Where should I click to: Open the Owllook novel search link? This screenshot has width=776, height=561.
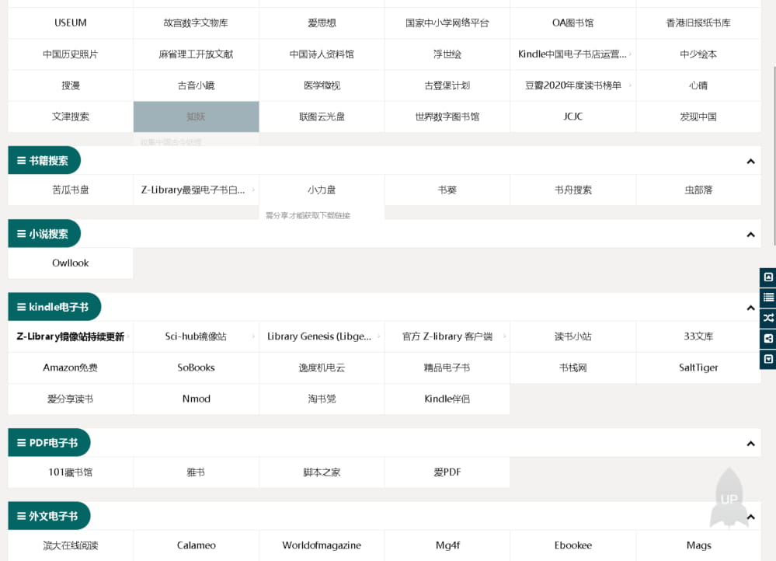[x=70, y=263]
